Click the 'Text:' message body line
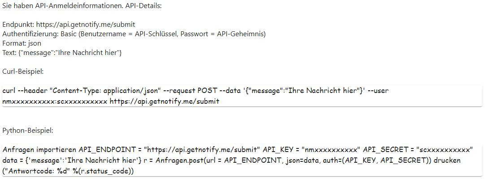Viewport: 494px width, 186px height. (x=62, y=53)
